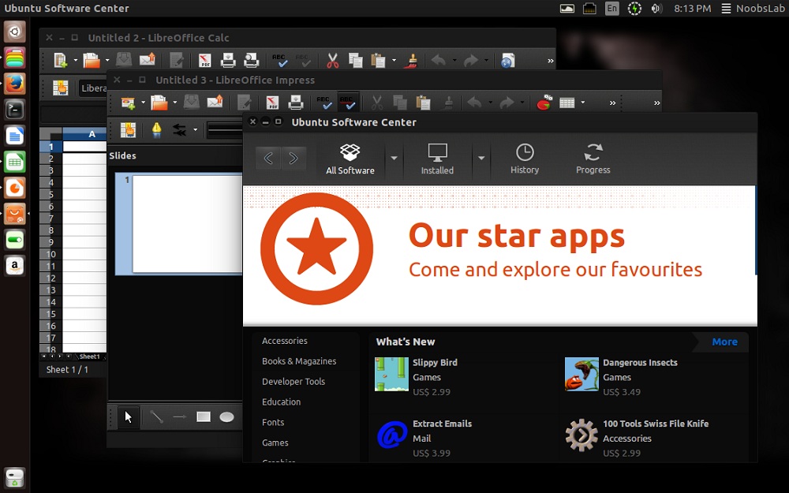
Task: Select the arrow Select tool in Impress
Action: [x=129, y=416]
